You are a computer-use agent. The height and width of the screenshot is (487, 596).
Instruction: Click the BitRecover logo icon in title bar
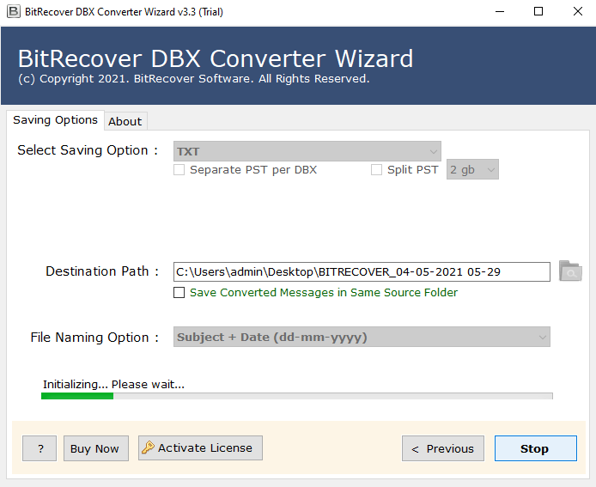tap(13, 11)
